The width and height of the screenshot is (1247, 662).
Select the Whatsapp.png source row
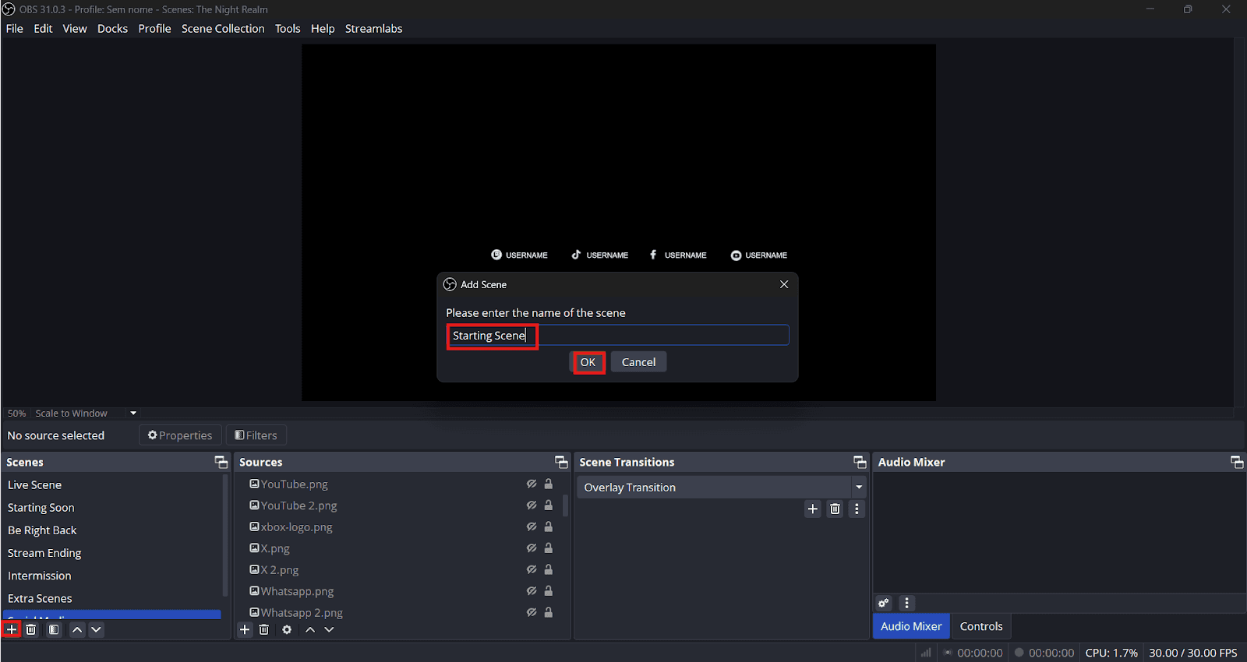[402, 591]
